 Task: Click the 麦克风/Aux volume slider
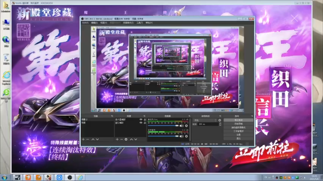click(163, 125)
